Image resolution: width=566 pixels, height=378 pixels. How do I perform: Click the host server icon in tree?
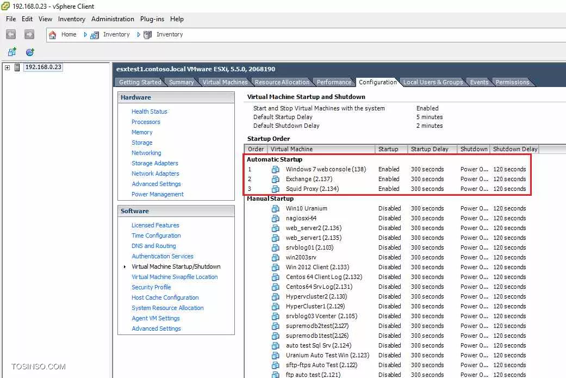[17, 67]
